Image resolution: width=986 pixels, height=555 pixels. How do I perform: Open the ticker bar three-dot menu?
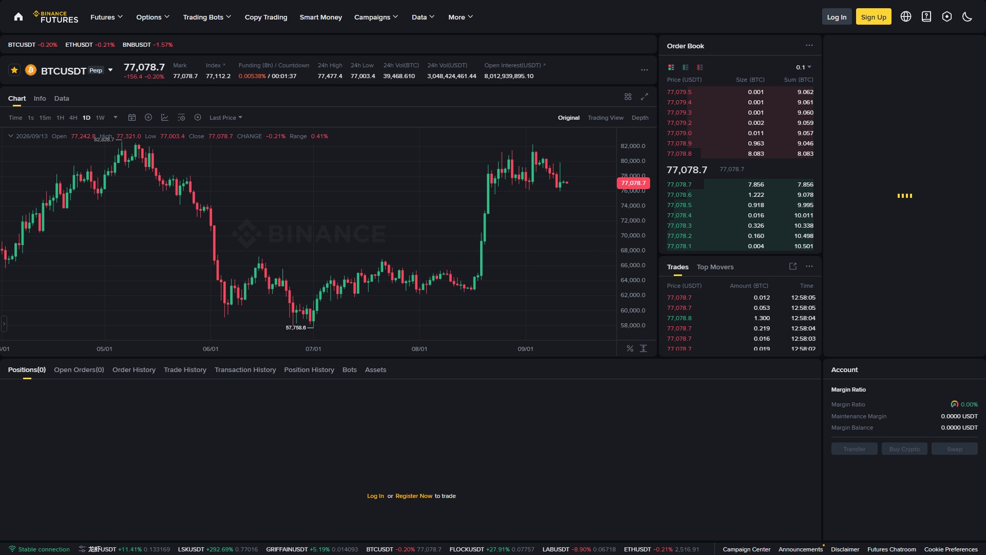pyautogui.click(x=644, y=70)
